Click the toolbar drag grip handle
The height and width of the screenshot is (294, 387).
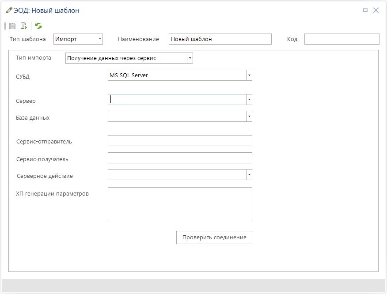point(5,26)
